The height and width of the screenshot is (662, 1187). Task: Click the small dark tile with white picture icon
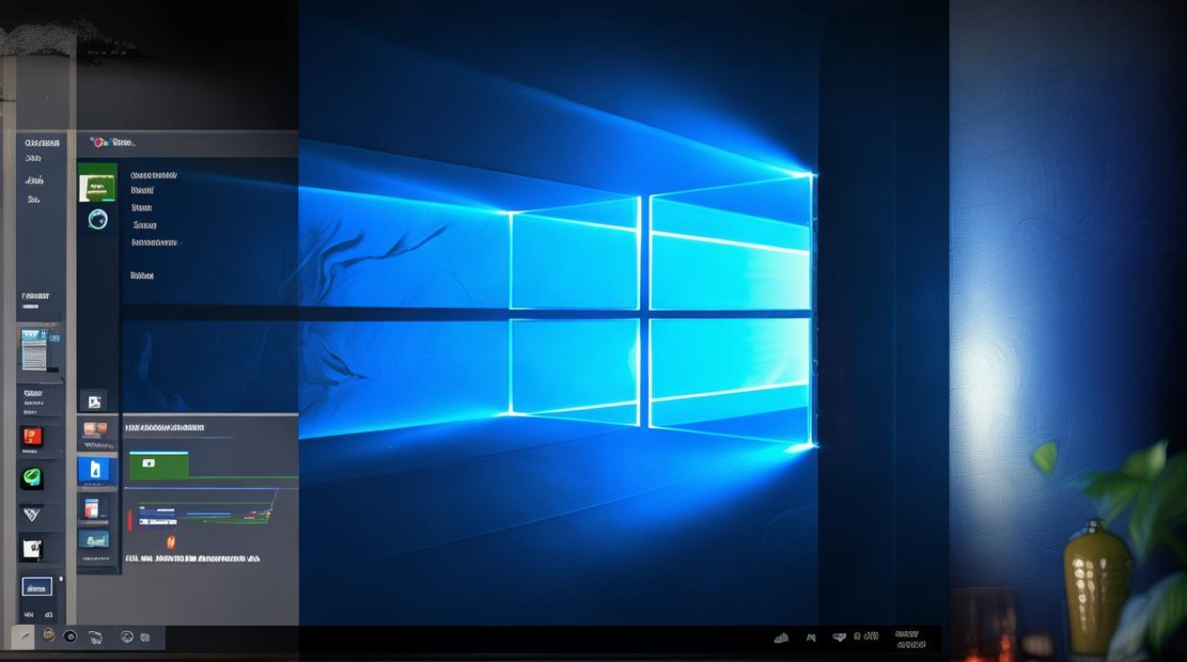(x=94, y=401)
